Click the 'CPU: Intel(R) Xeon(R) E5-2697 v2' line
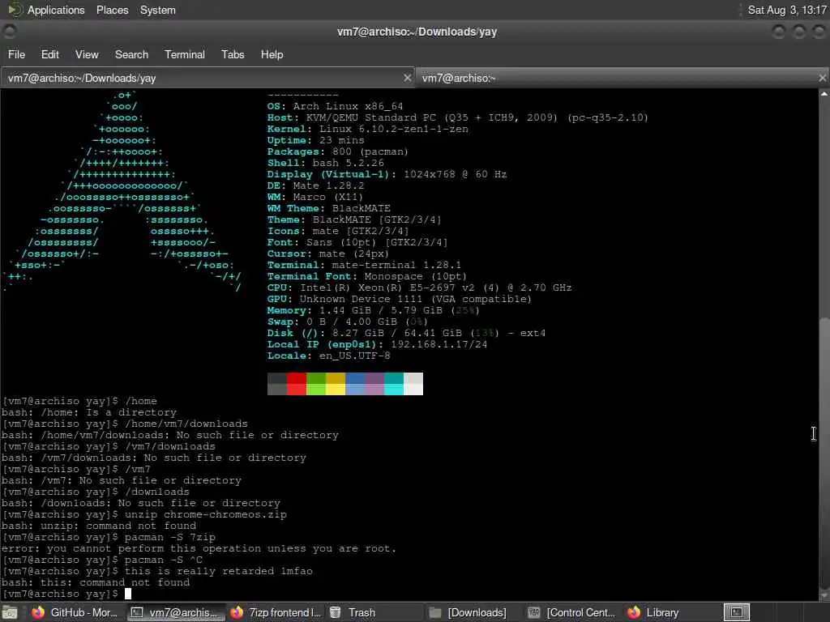This screenshot has height=622, width=830. 420,288
